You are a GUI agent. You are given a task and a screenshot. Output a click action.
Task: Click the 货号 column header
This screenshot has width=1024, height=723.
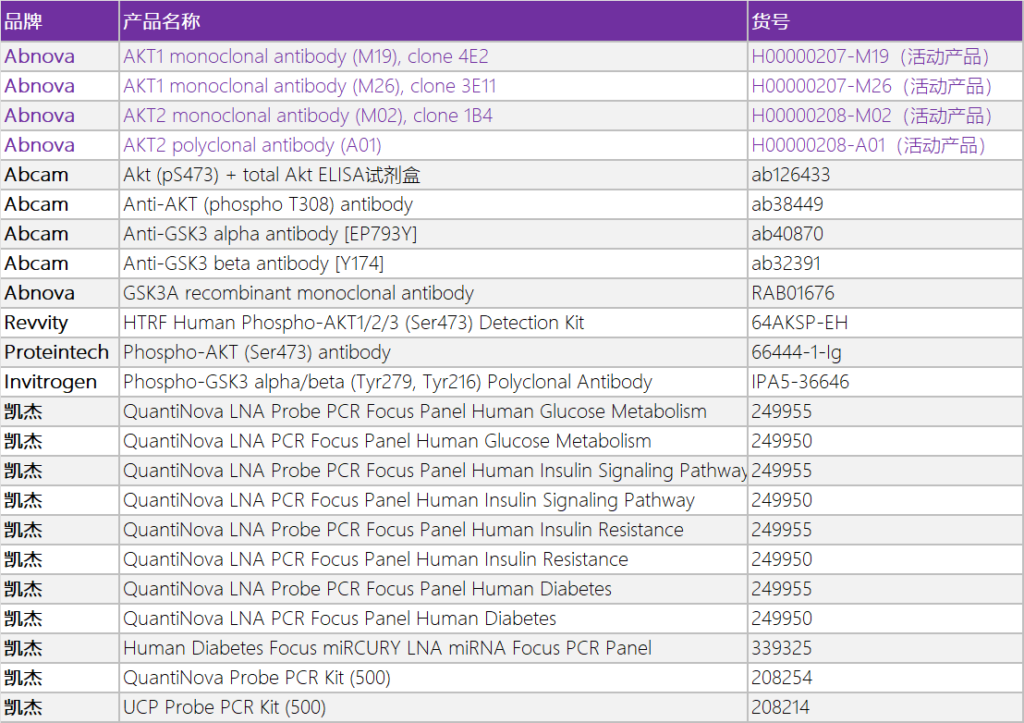[x=885, y=21]
